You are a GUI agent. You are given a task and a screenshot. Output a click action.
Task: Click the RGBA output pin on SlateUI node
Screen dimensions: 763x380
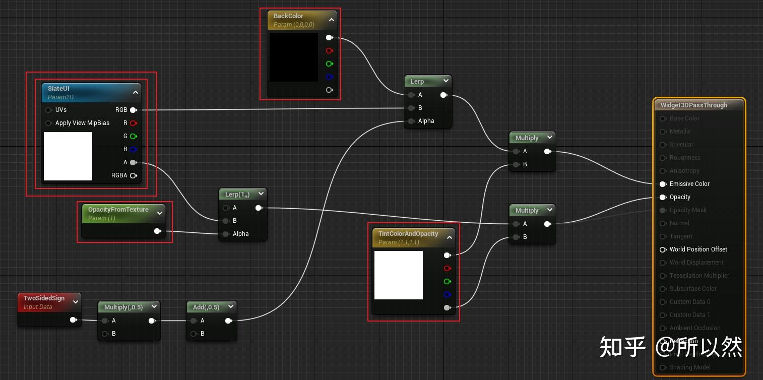133,175
